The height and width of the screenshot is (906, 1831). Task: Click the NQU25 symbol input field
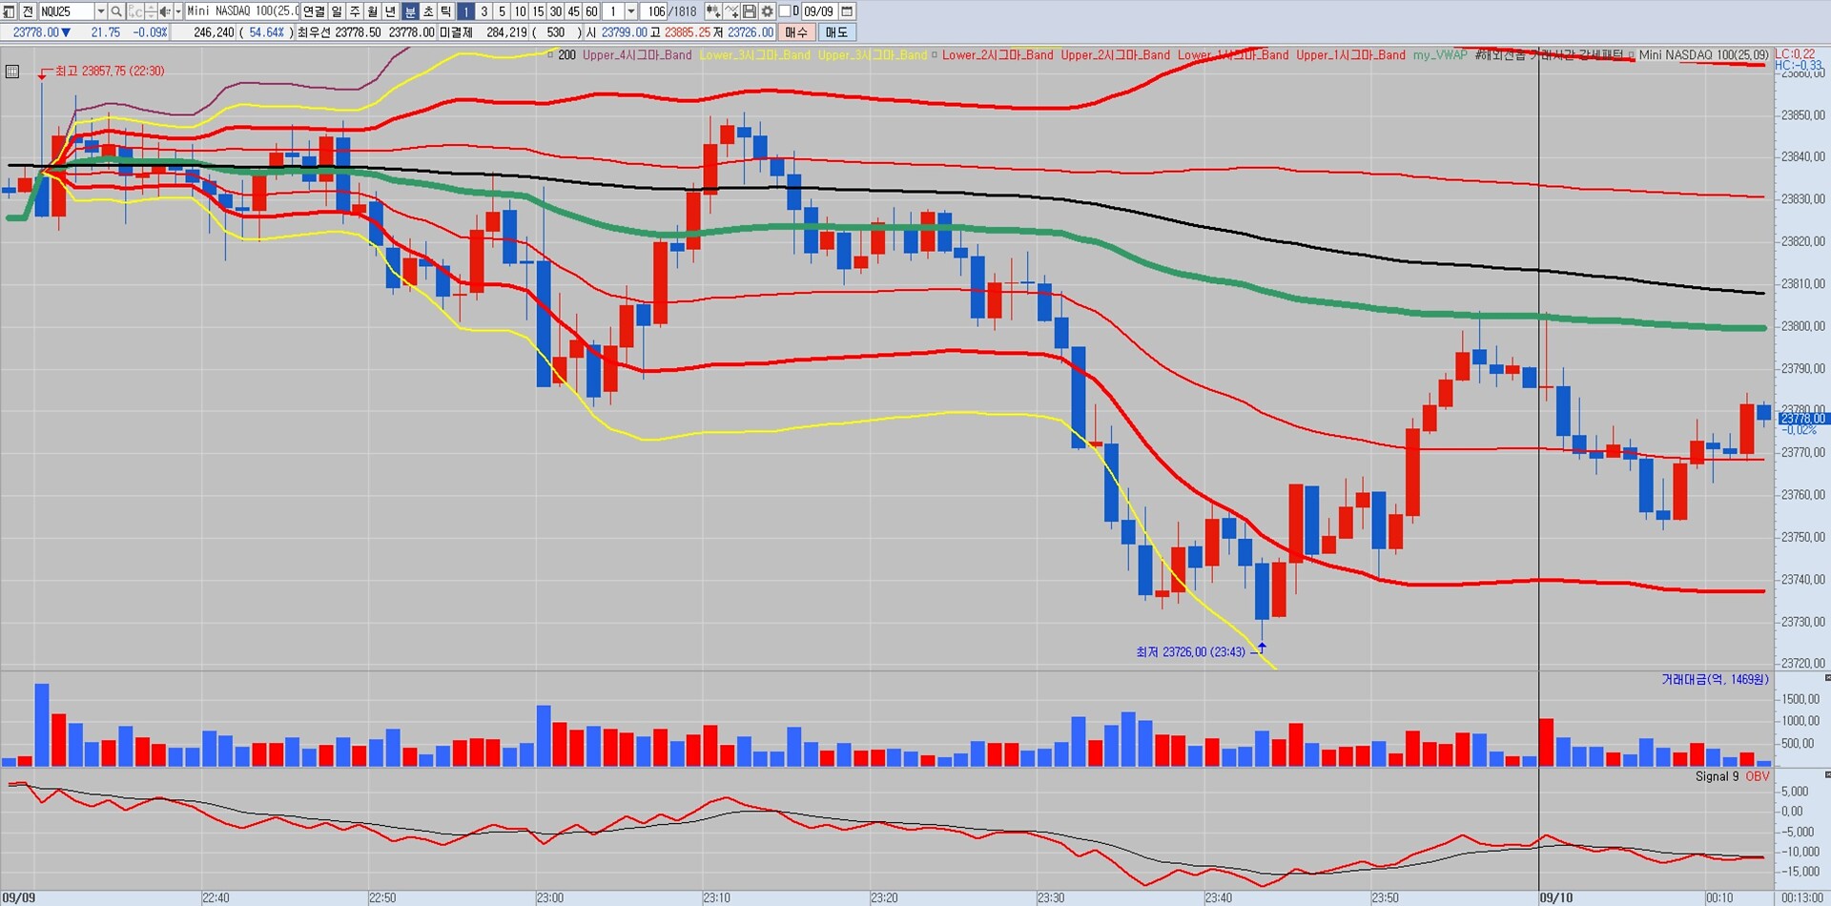tap(67, 11)
